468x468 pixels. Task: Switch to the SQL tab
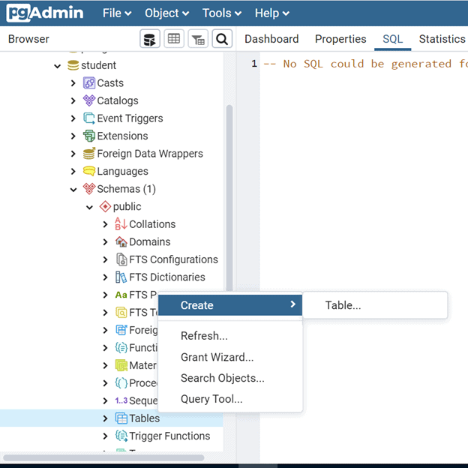[x=392, y=39]
